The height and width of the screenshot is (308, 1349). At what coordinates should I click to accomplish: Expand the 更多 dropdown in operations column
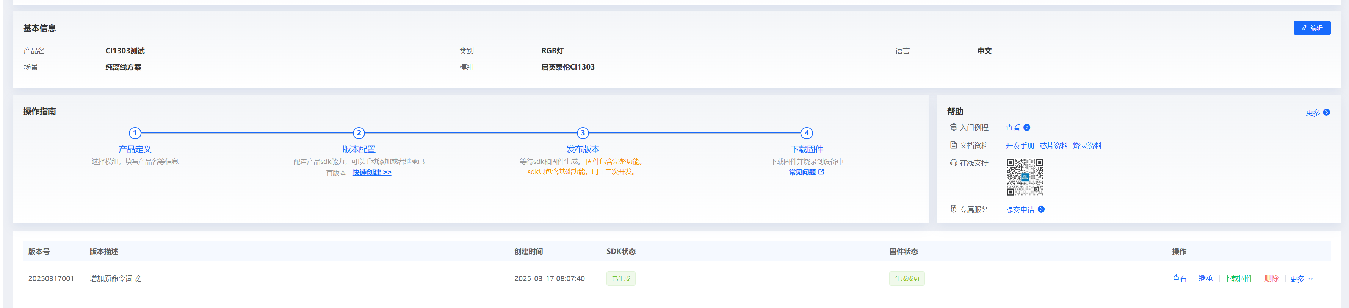click(1301, 279)
